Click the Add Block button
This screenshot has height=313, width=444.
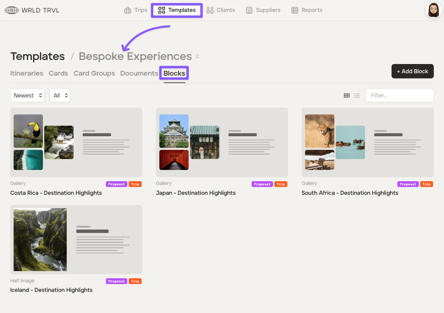[412, 71]
